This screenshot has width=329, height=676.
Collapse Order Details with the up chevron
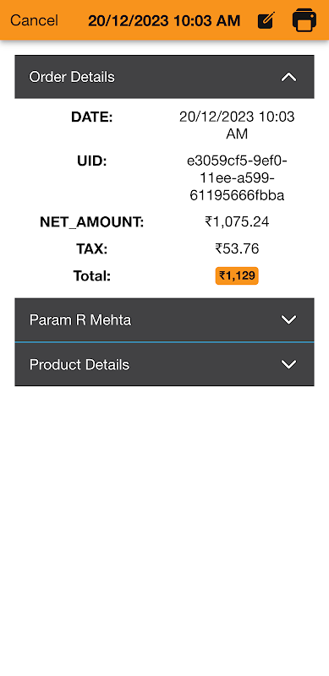pyautogui.click(x=289, y=77)
